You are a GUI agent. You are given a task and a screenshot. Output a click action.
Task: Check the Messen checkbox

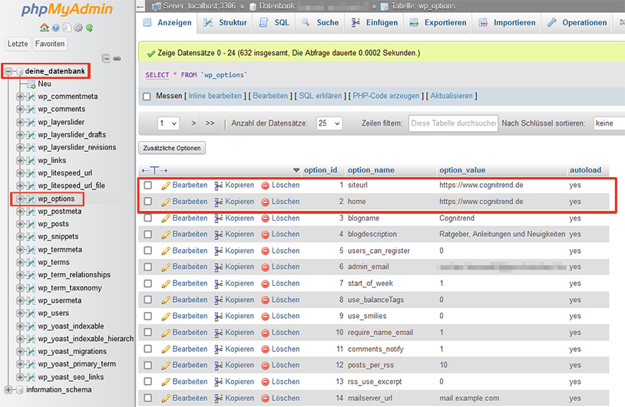pos(147,97)
